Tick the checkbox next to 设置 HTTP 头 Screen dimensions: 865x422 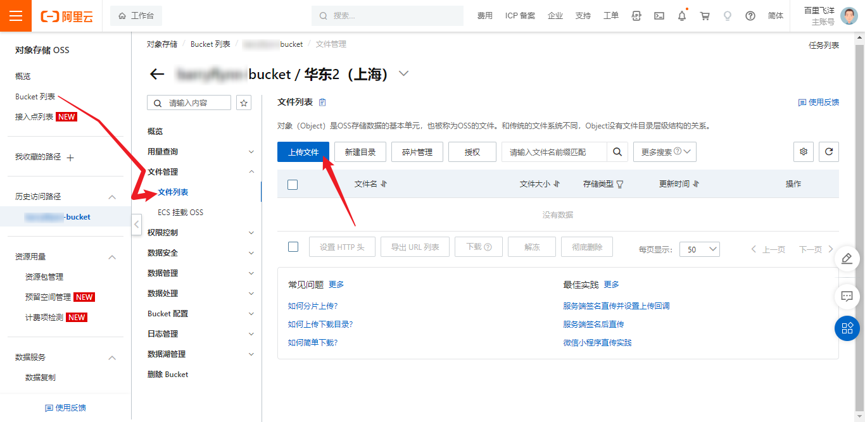click(293, 247)
